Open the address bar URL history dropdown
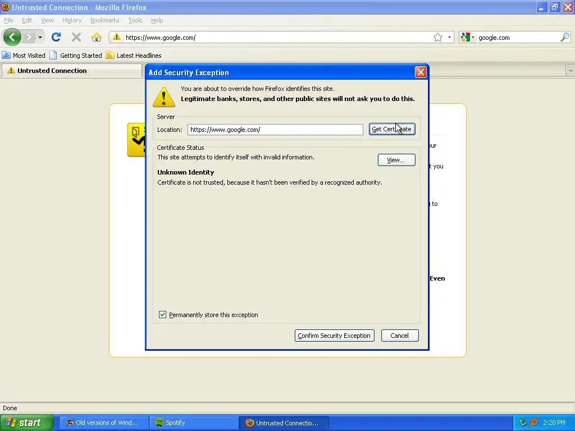The width and height of the screenshot is (575, 431). tap(449, 38)
